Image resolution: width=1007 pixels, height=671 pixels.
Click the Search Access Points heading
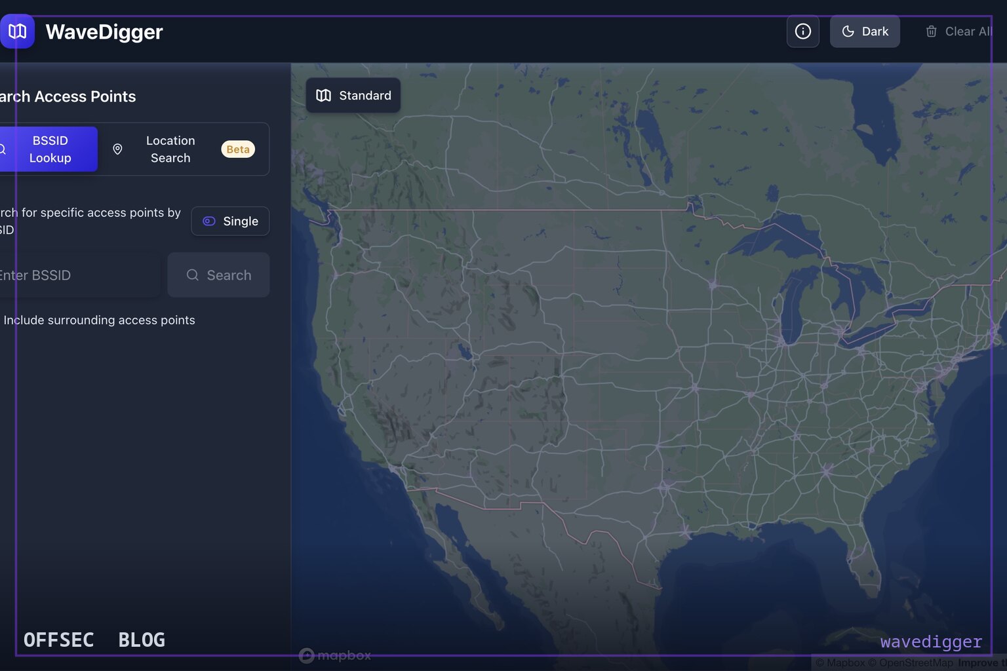click(67, 96)
